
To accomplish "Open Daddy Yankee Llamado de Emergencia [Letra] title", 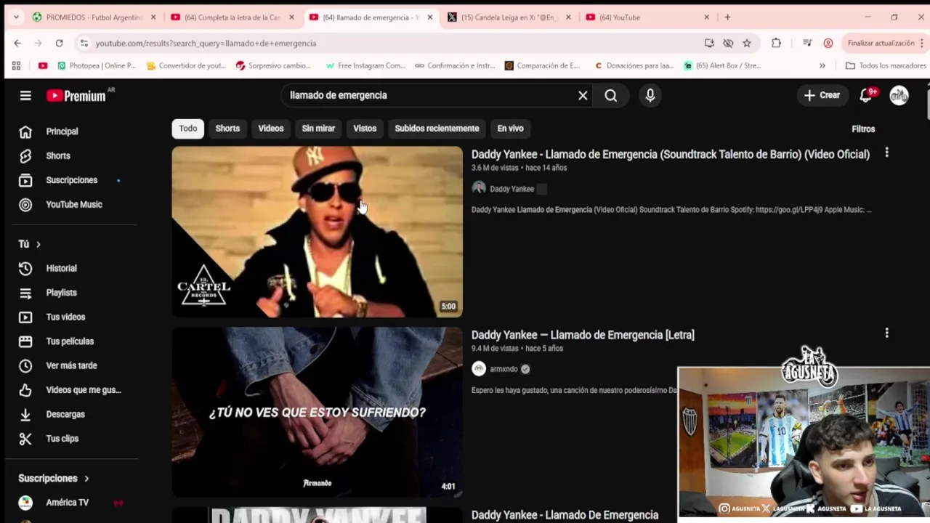I will tap(583, 335).
